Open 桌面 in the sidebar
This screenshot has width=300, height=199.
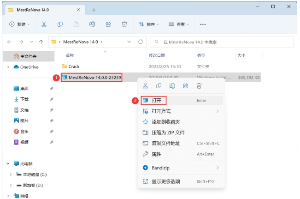tap(21, 89)
